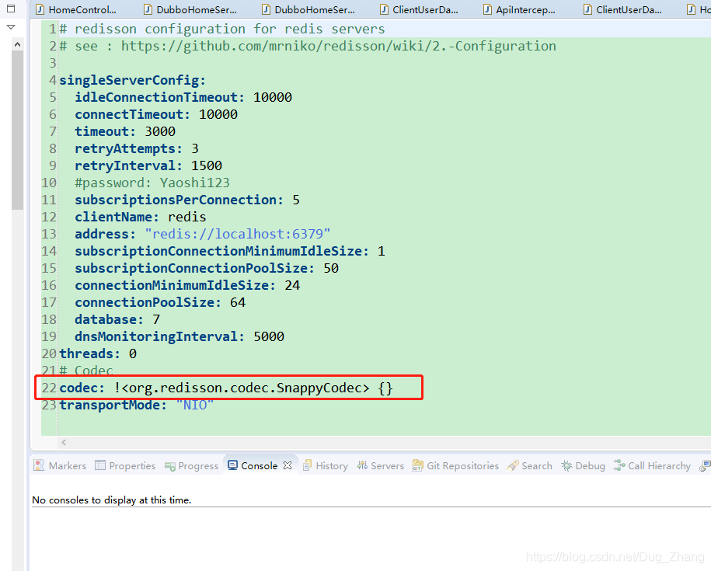Click the '# Codec' comment line
This screenshot has width=711, height=571.
pyautogui.click(x=86, y=371)
